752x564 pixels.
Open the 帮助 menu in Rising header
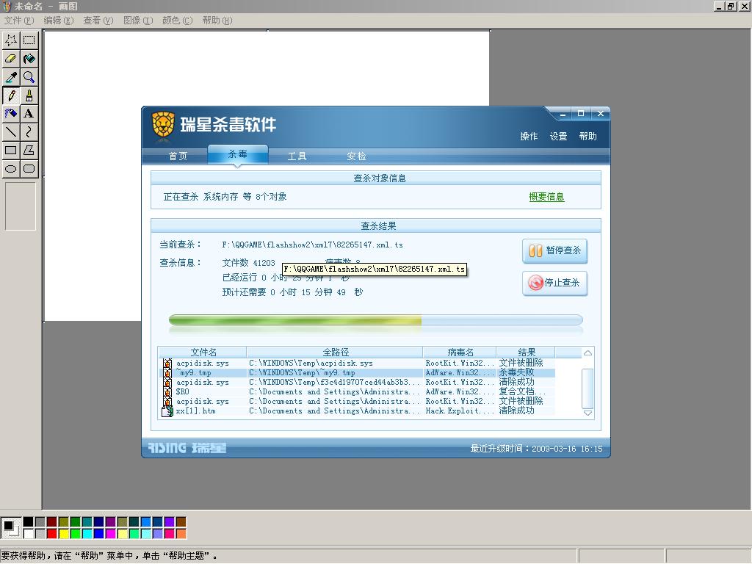click(x=588, y=136)
